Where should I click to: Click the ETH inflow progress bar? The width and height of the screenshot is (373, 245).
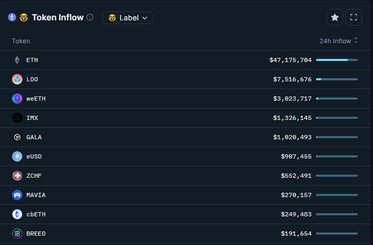(x=336, y=60)
